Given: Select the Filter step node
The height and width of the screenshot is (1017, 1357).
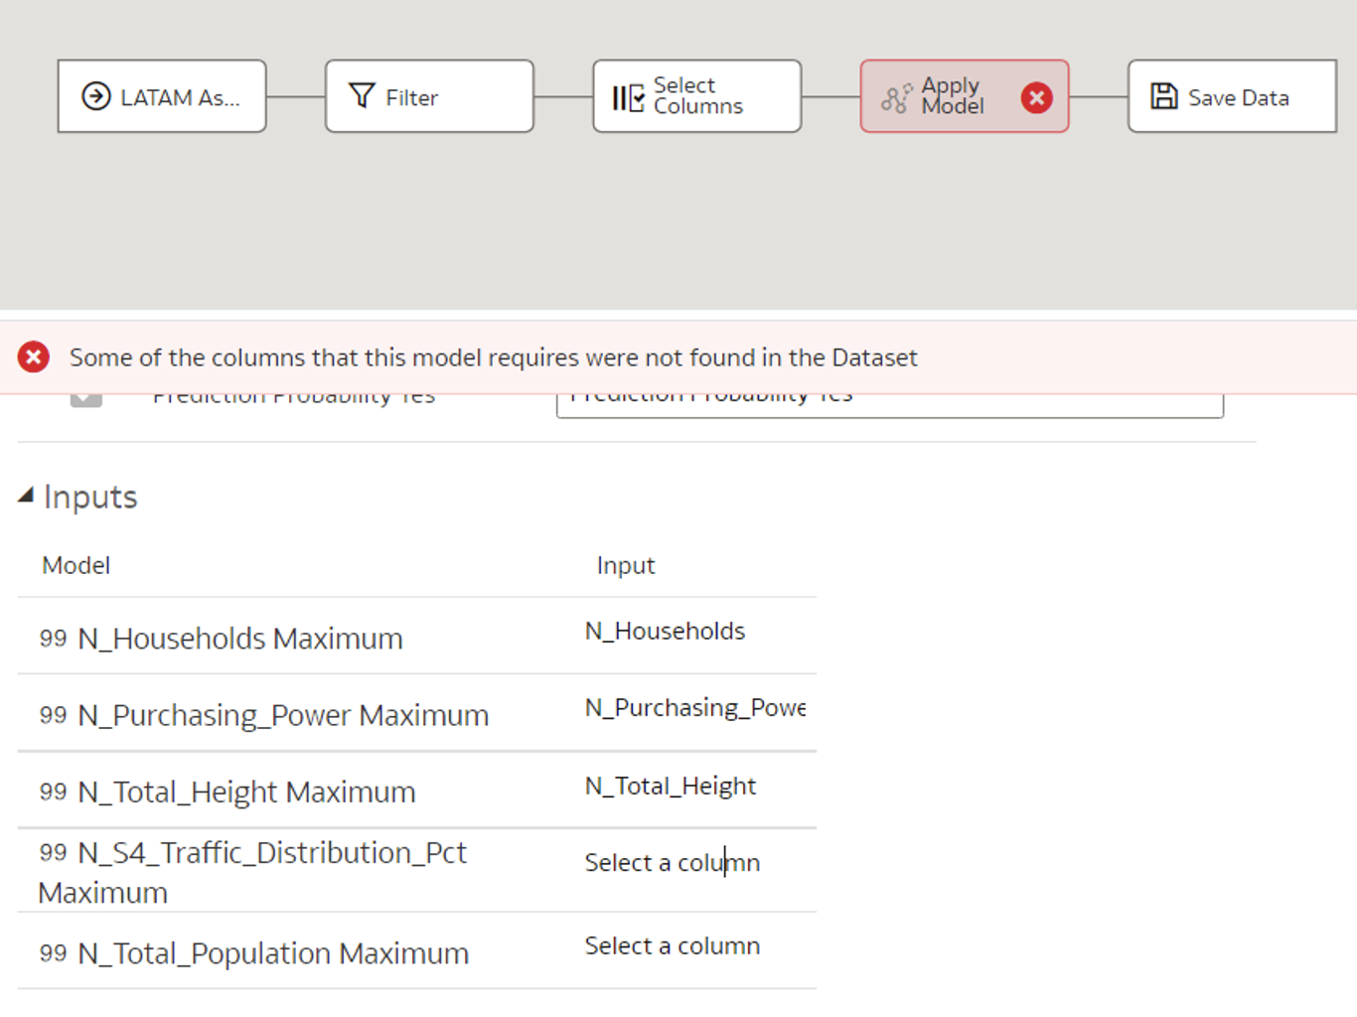Looking at the screenshot, I should pyautogui.click(x=429, y=96).
